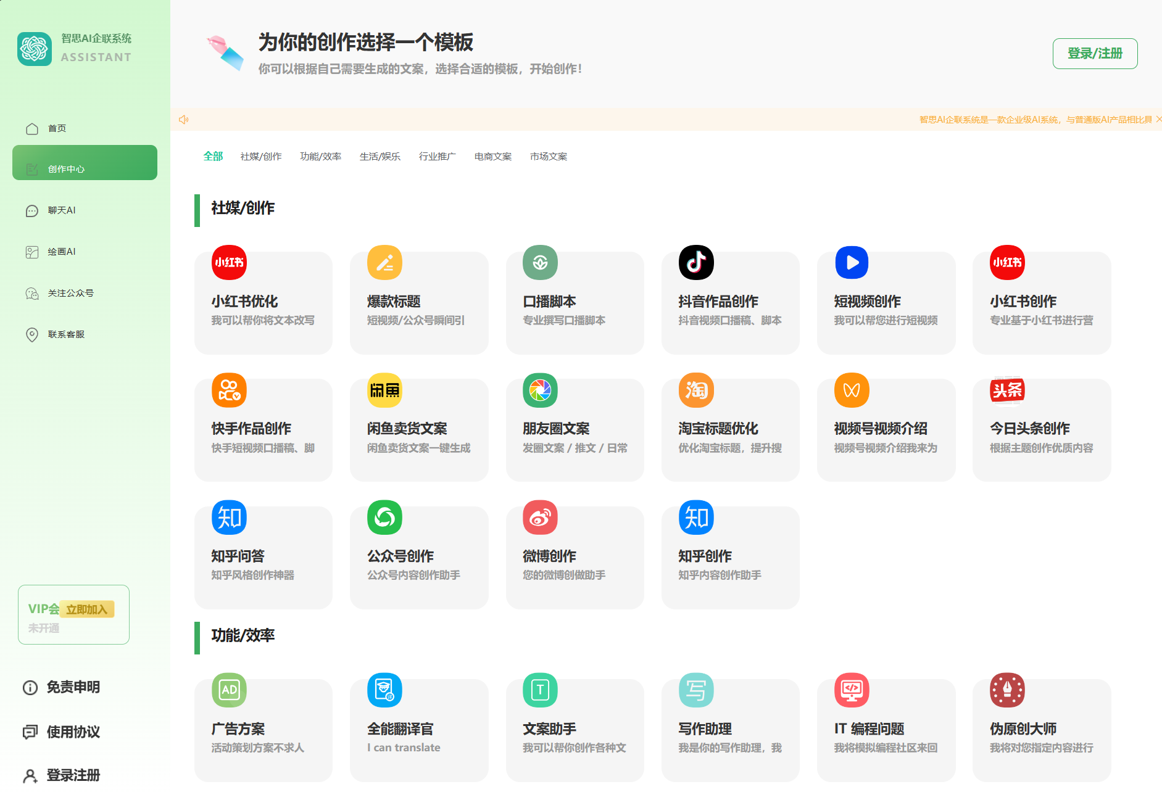Switch to the 行业推广 tab
Viewport: 1162px width, 792px height.
pyautogui.click(x=437, y=157)
